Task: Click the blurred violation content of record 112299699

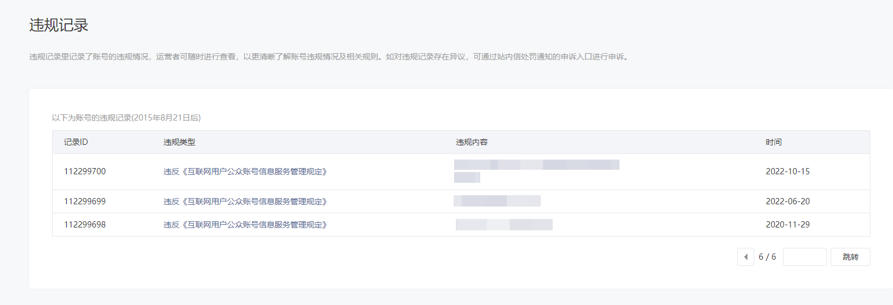Action: coord(497,201)
